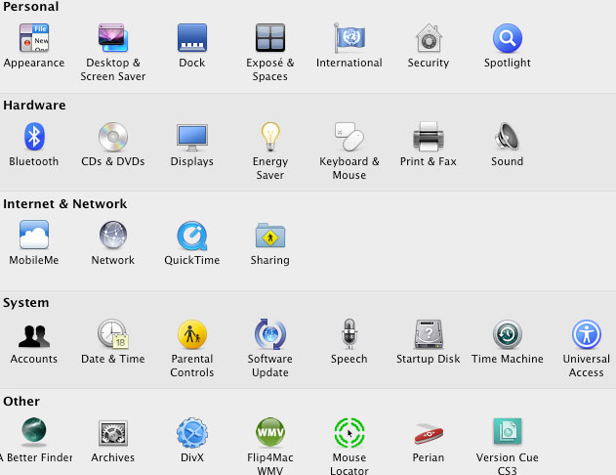This screenshot has width=616, height=475.
Task: Click the Perian knife icon
Action: point(429,433)
